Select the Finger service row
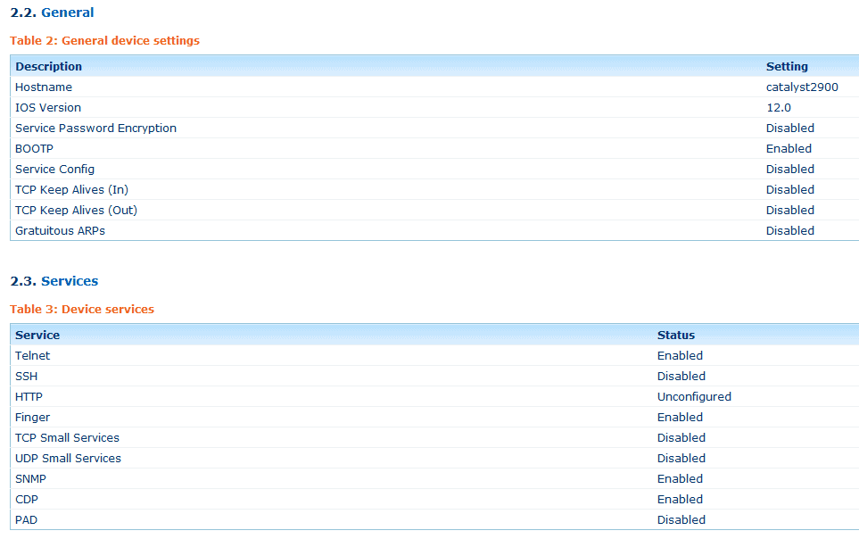This screenshot has width=859, height=539. coord(435,418)
